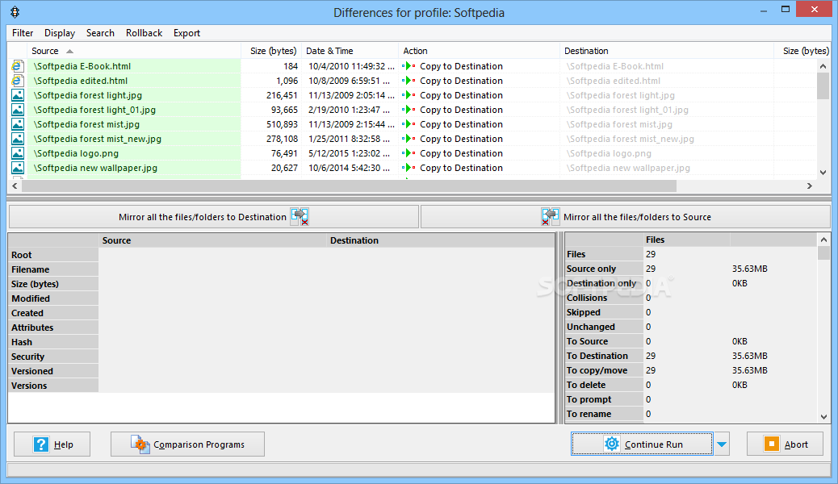Click file list scrollbar up arrow
This screenshot has width=838, height=484.
pyautogui.click(x=823, y=66)
